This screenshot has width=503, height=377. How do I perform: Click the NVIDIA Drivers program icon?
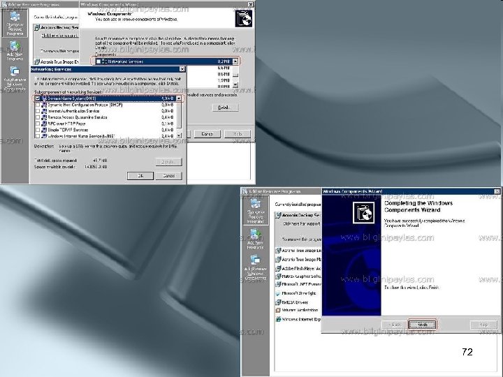pyautogui.click(x=278, y=302)
